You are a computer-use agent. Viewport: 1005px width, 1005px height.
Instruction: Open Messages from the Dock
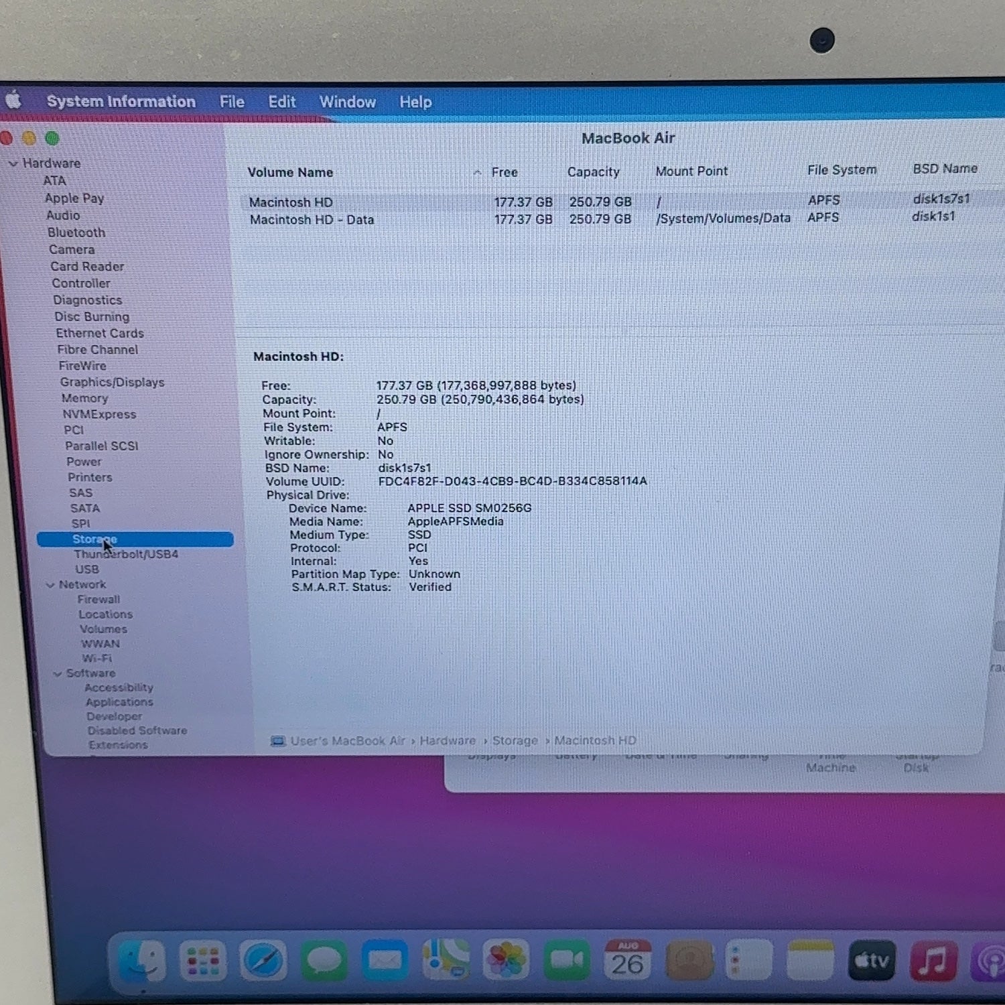pos(324,962)
